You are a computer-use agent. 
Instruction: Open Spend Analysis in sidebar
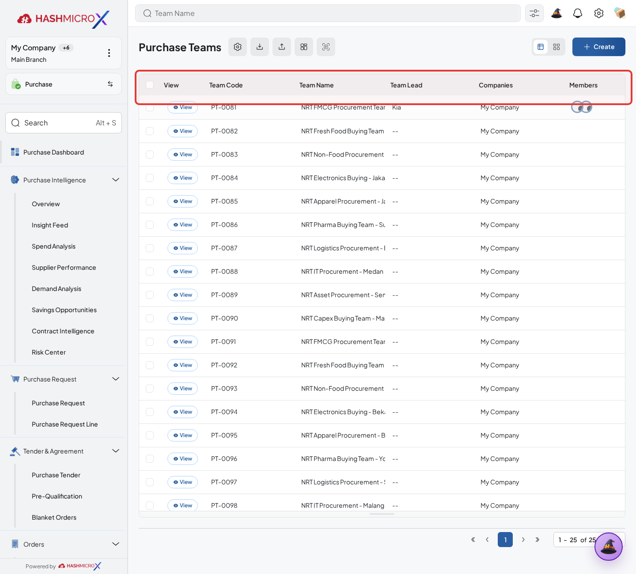[x=53, y=246]
